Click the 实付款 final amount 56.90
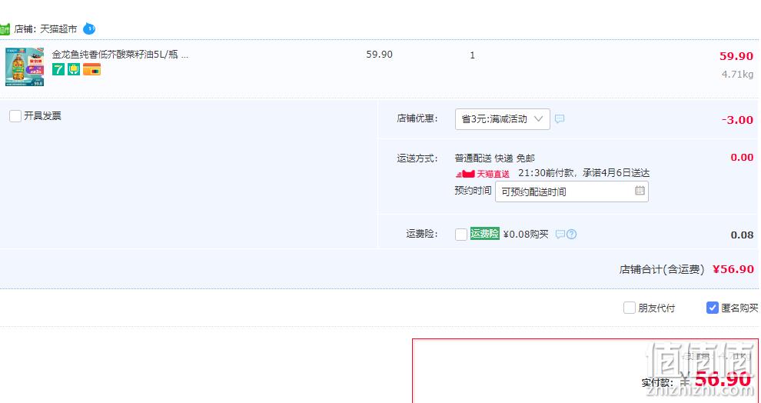 tap(723, 379)
